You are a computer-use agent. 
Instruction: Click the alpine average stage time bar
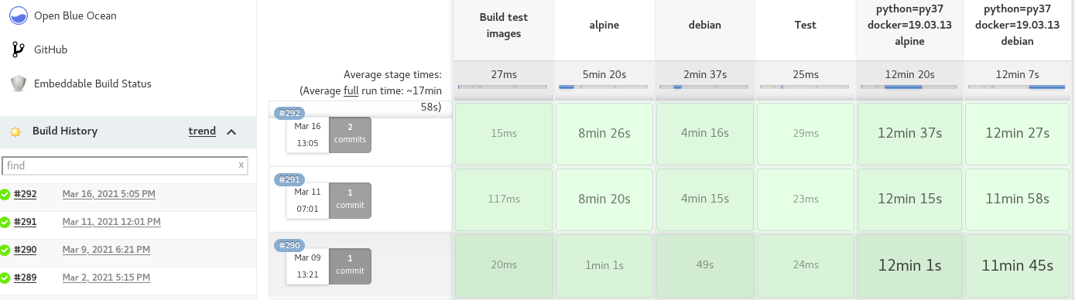604,87
